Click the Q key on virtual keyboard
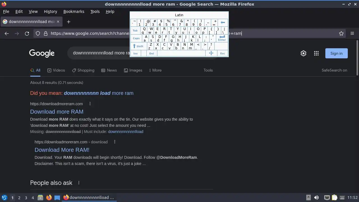The image size is (359, 202). coord(144,31)
